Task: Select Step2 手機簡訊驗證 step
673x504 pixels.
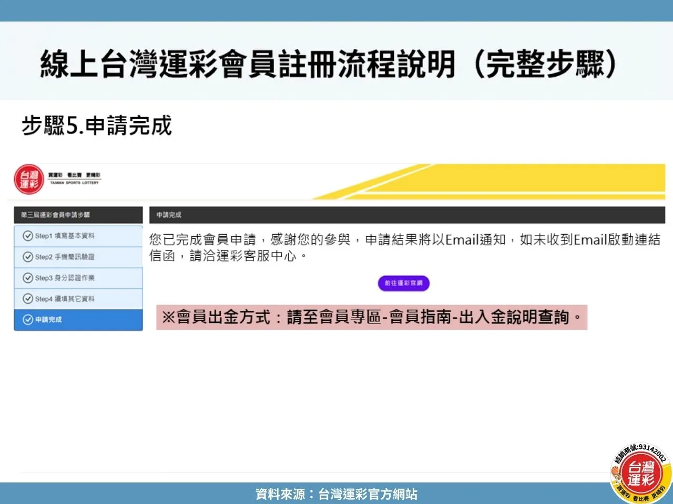Action: pyautogui.click(x=78, y=257)
